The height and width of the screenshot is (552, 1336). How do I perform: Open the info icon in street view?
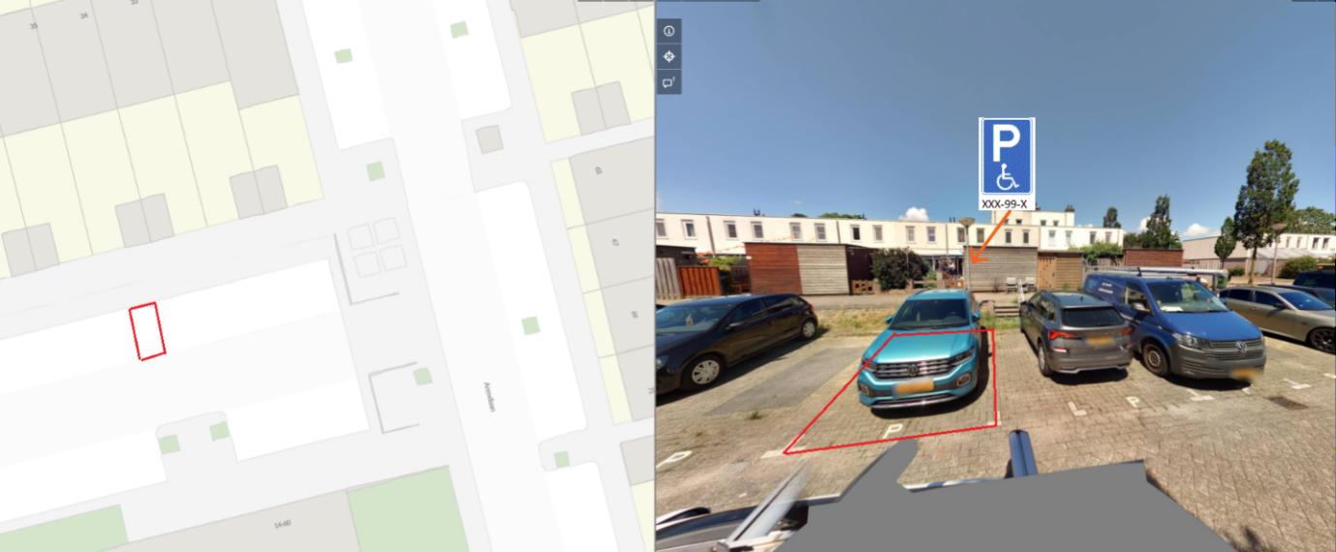tap(668, 31)
